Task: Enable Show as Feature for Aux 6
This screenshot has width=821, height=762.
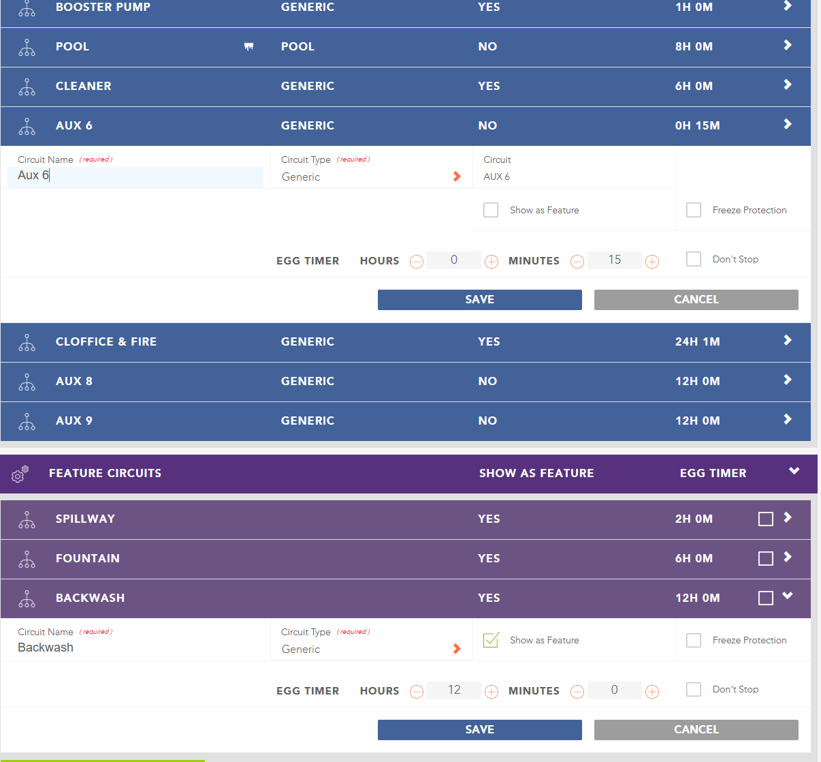Action: [x=491, y=210]
